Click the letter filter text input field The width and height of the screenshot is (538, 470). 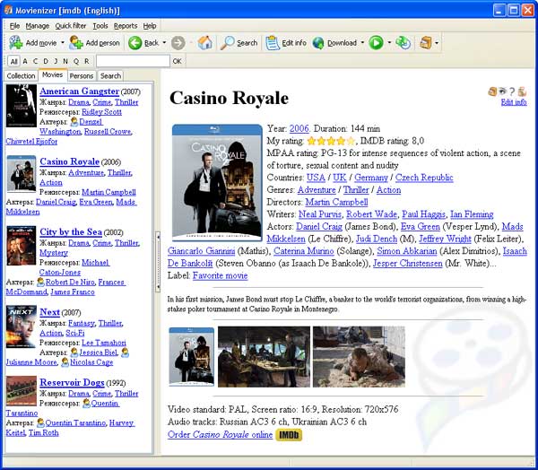tap(132, 61)
